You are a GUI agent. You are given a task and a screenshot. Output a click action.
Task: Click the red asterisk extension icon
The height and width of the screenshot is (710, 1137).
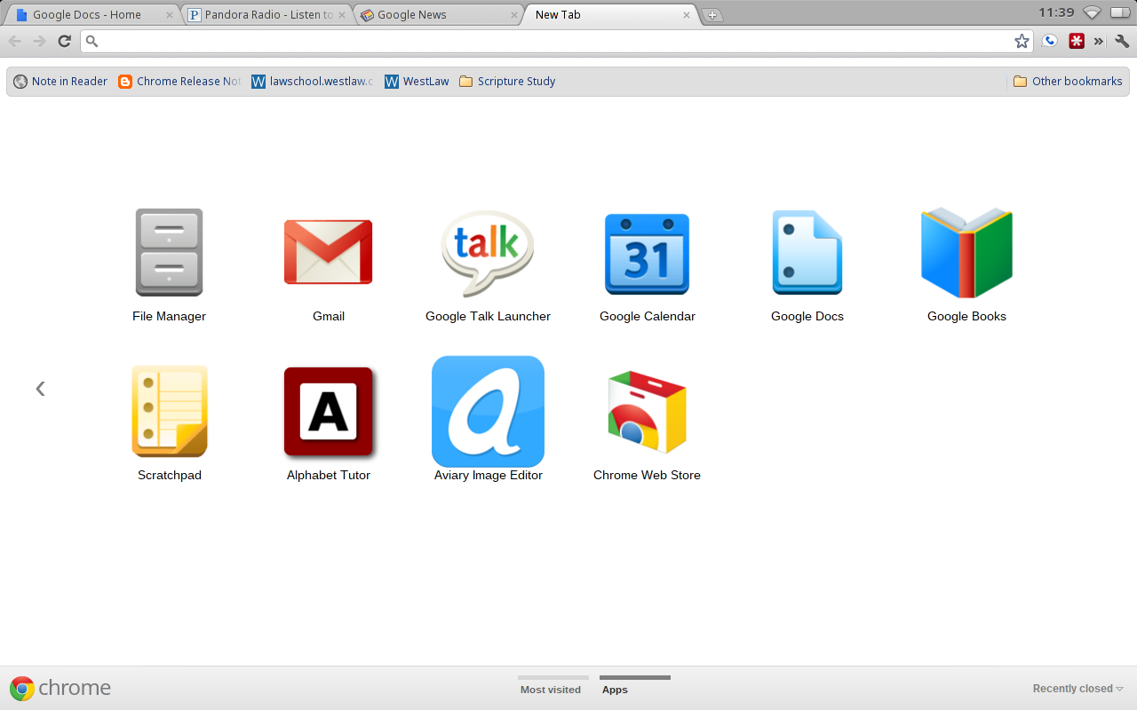pyautogui.click(x=1077, y=41)
